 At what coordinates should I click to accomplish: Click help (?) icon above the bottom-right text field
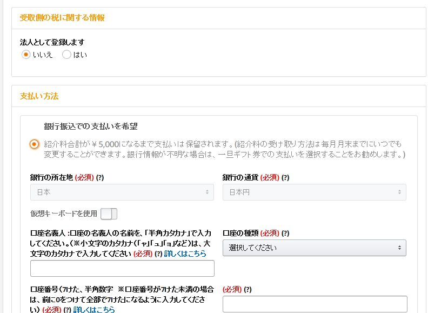pos(248,290)
